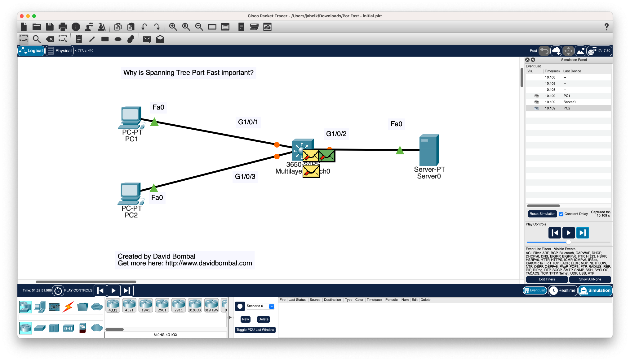Zoom in on the workspace
630x361 pixels.
[x=173, y=27]
